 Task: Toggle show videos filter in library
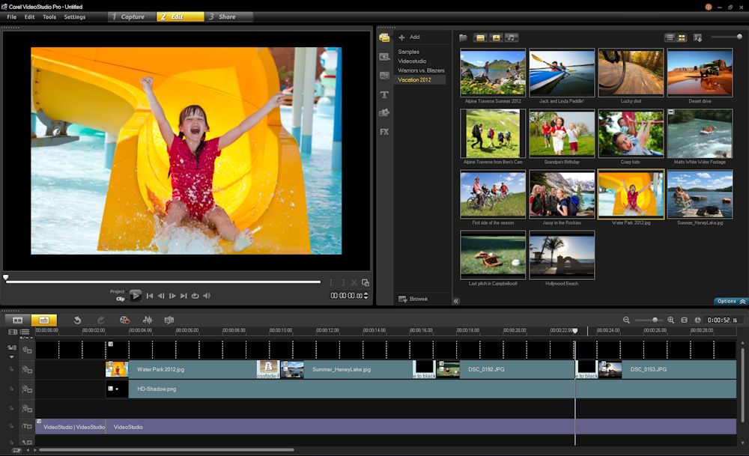479,37
